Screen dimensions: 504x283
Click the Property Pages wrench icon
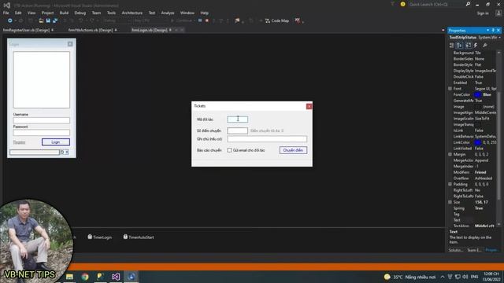click(x=485, y=46)
